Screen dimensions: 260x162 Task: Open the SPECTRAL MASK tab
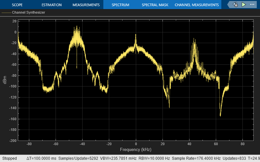pyautogui.click(x=155, y=5)
